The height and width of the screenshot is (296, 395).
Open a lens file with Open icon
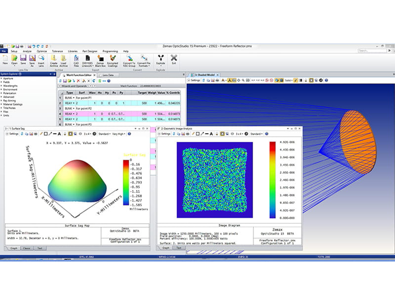point(14,60)
